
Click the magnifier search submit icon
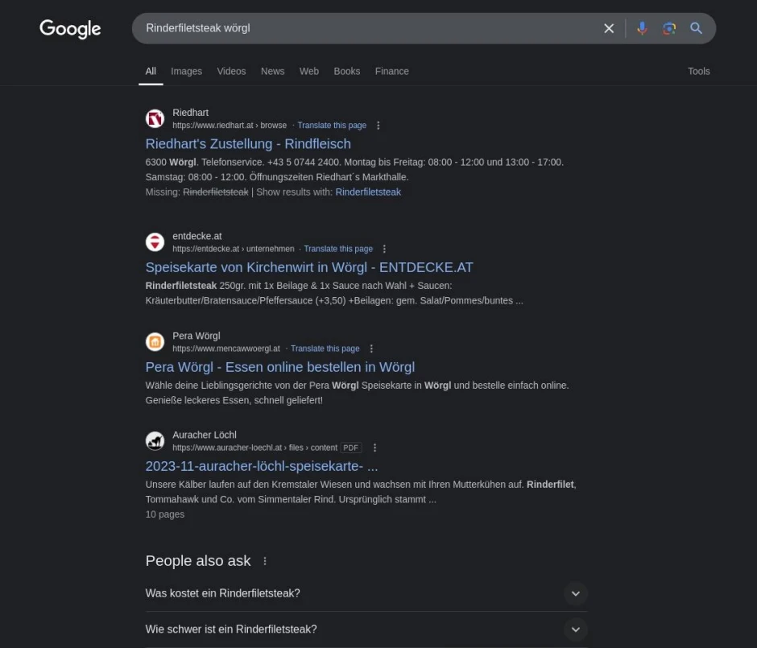(696, 28)
